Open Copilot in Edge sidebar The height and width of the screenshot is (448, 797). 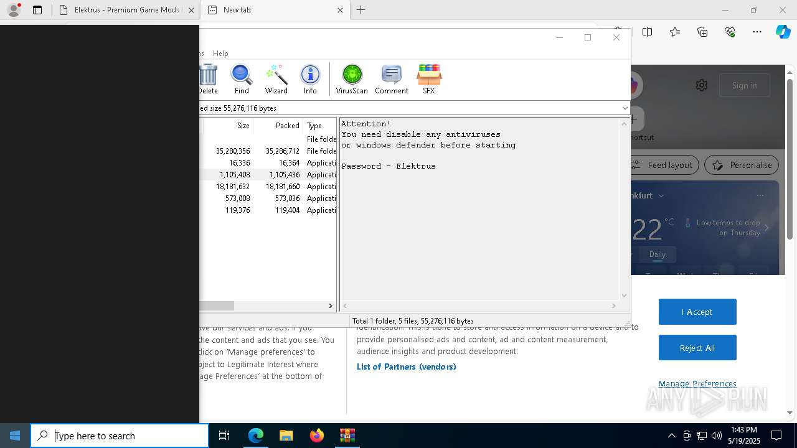click(x=783, y=32)
